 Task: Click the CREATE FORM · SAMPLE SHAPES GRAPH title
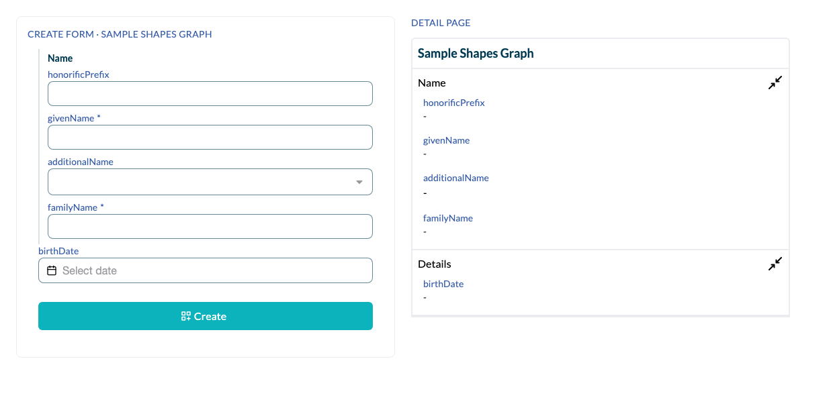tap(120, 34)
